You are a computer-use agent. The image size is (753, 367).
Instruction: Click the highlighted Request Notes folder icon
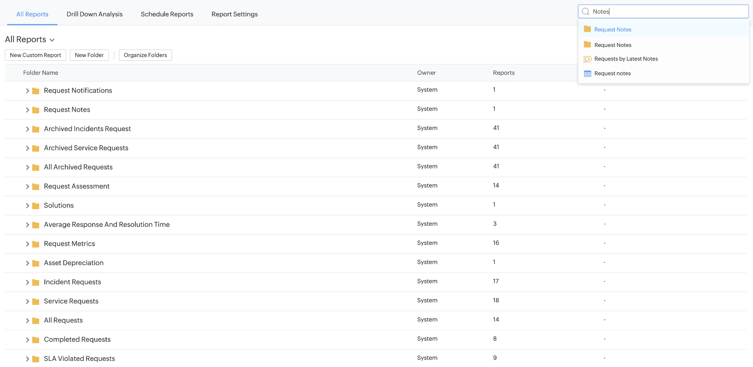pyautogui.click(x=587, y=29)
